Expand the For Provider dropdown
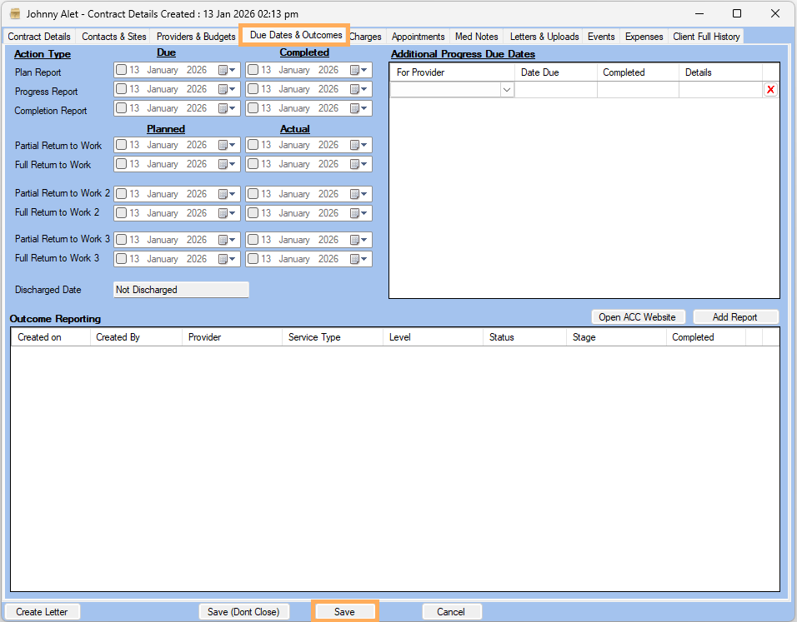This screenshot has height=622, width=797. [506, 90]
